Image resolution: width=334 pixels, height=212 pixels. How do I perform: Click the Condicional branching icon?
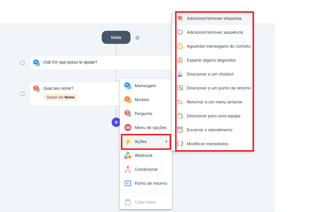pyautogui.click(x=128, y=169)
